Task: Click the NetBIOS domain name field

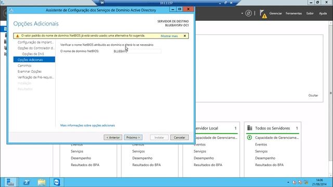Action: coord(137,51)
